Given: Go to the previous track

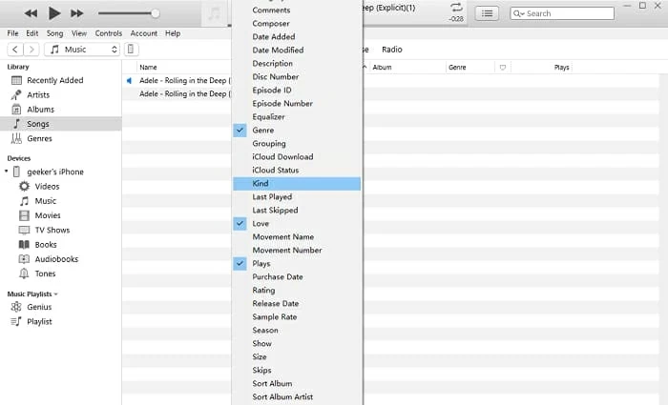Looking at the screenshot, I should 31,13.
